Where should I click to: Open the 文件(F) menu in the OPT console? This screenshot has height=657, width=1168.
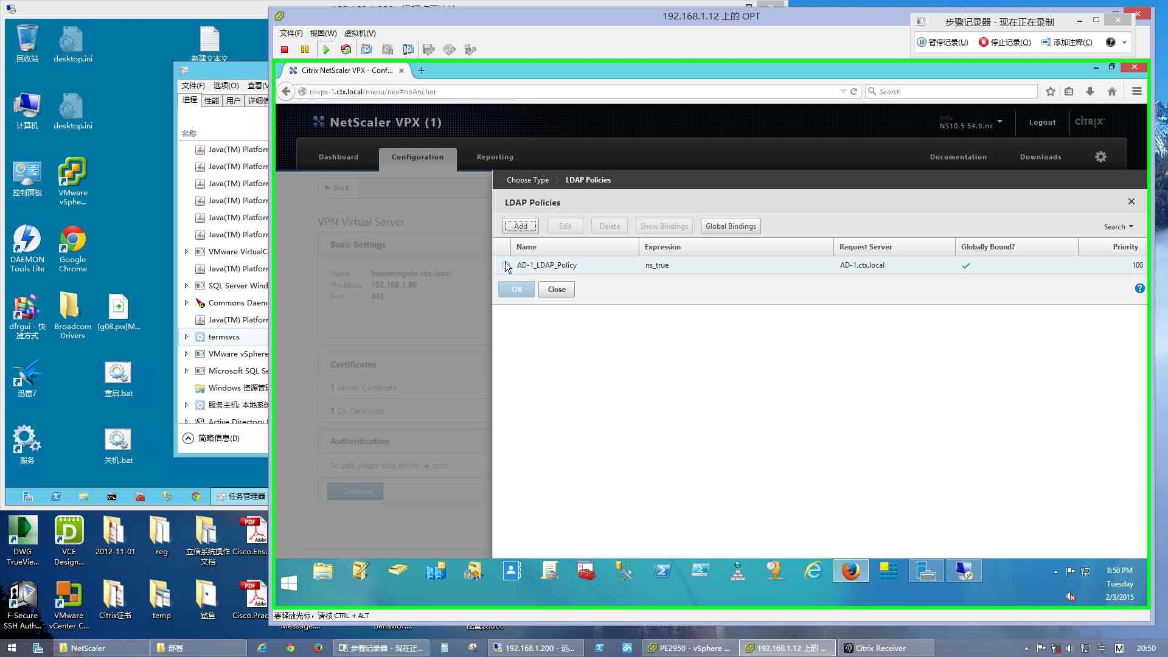291,33
